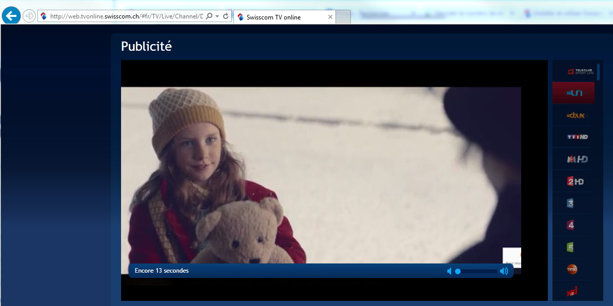
Task: Click the volume slider track
Action: (477, 271)
